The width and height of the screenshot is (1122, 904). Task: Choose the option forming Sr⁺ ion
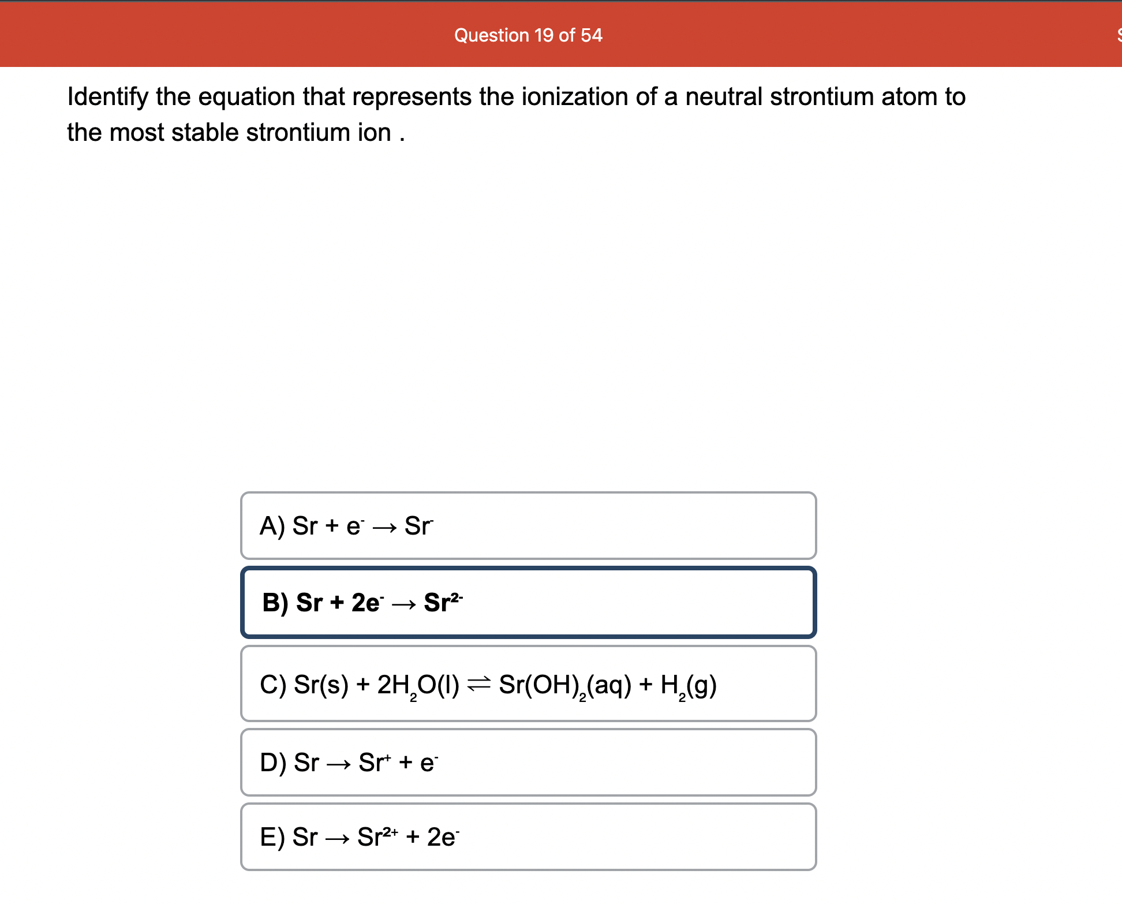[528, 762]
